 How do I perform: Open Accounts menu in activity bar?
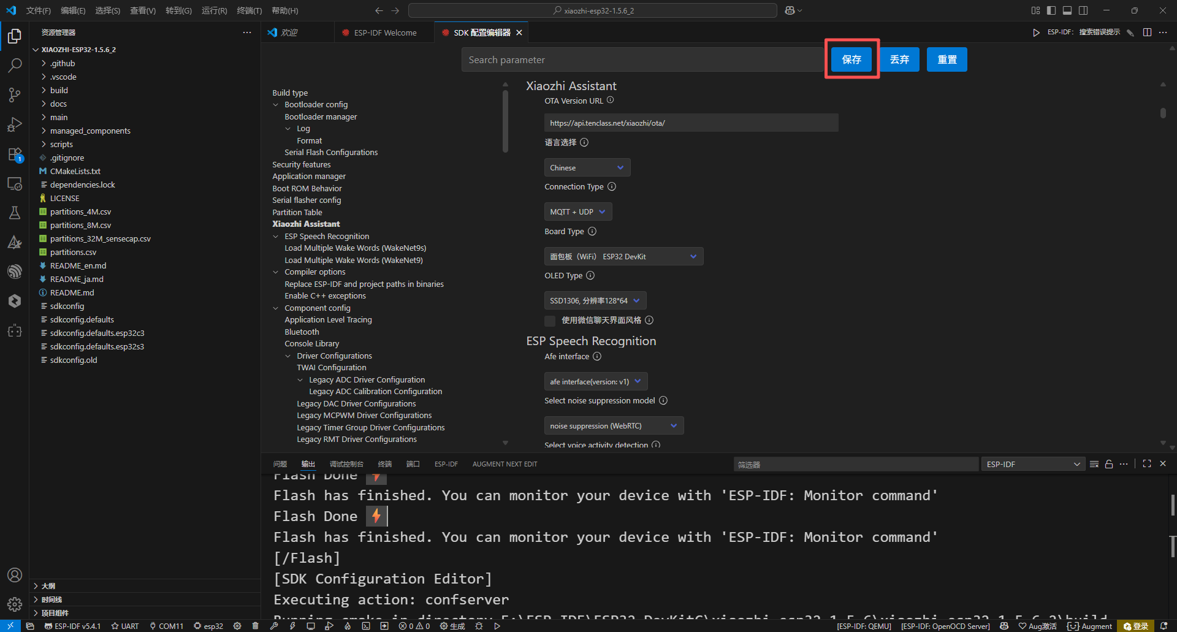coord(15,575)
